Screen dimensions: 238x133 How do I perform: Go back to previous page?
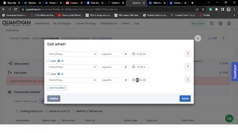3,9
